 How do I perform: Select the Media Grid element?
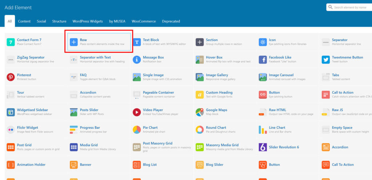click(x=99, y=147)
